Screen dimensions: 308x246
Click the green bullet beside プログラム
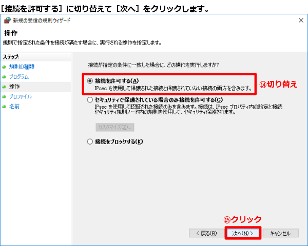pos(4,77)
